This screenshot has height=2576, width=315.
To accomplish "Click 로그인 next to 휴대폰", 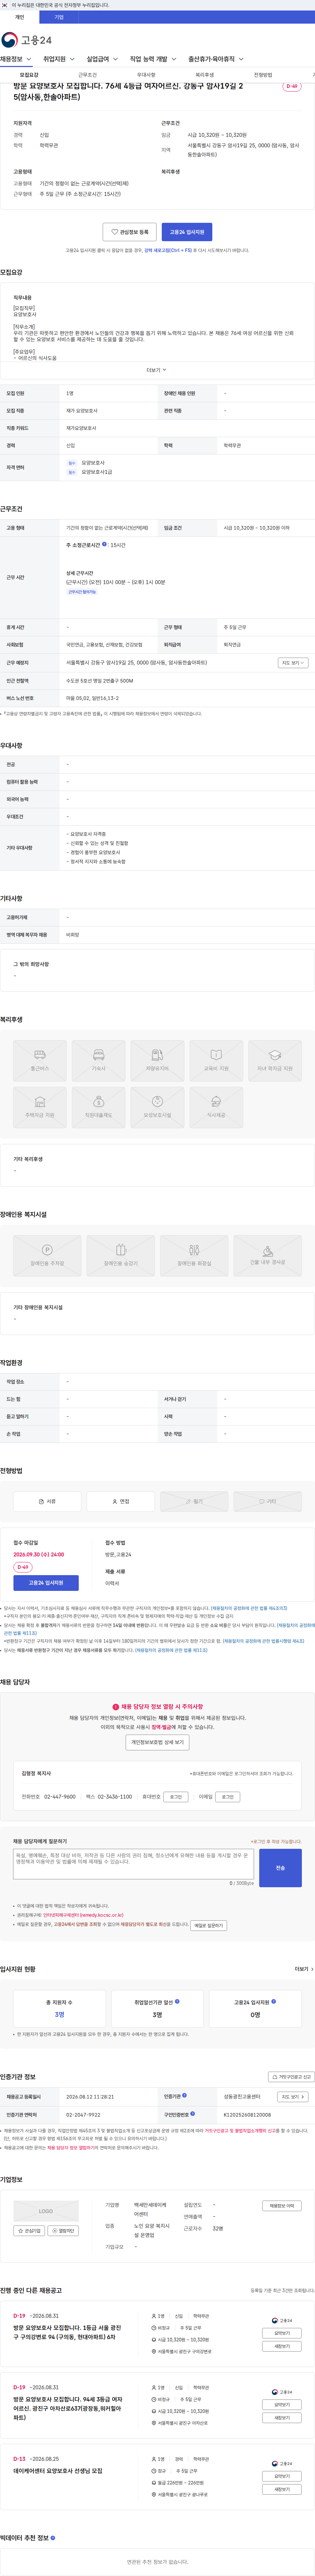I will tap(176, 1797).
